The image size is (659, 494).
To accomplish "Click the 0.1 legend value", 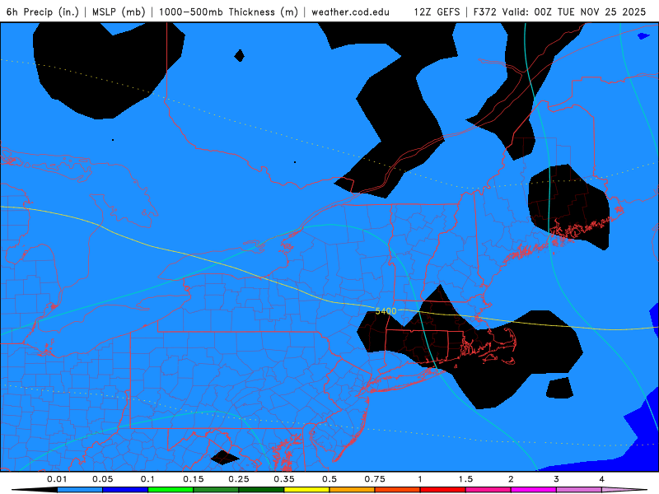I will coord(147,479).
